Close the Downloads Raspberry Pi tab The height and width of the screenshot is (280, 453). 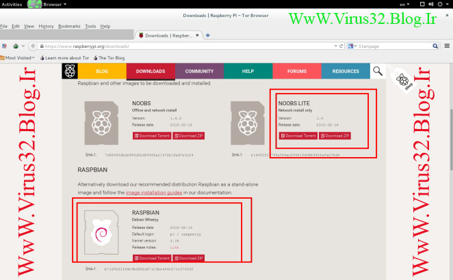(x=197, y=36)
